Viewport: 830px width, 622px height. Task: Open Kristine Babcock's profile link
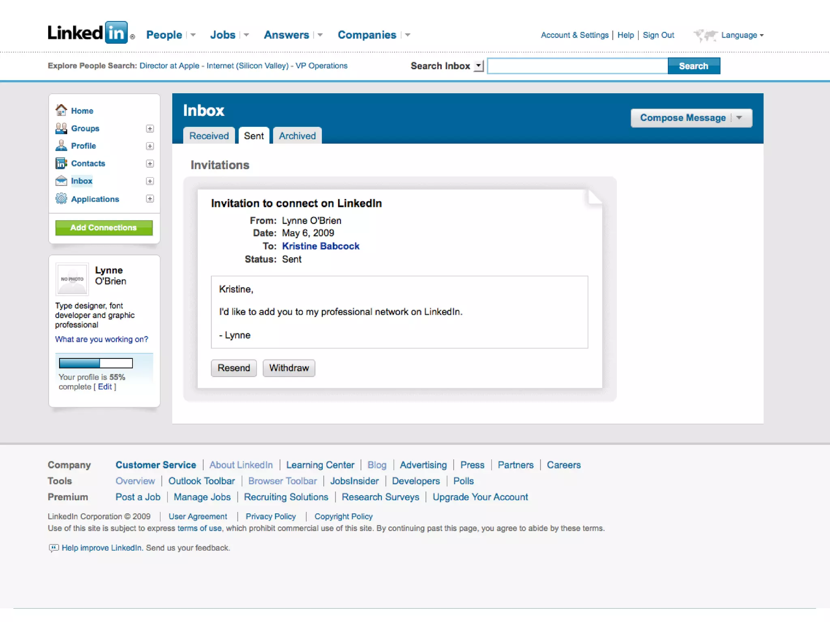[321, 246]
